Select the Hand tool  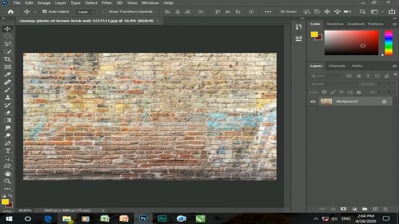(x=7, y=174)
